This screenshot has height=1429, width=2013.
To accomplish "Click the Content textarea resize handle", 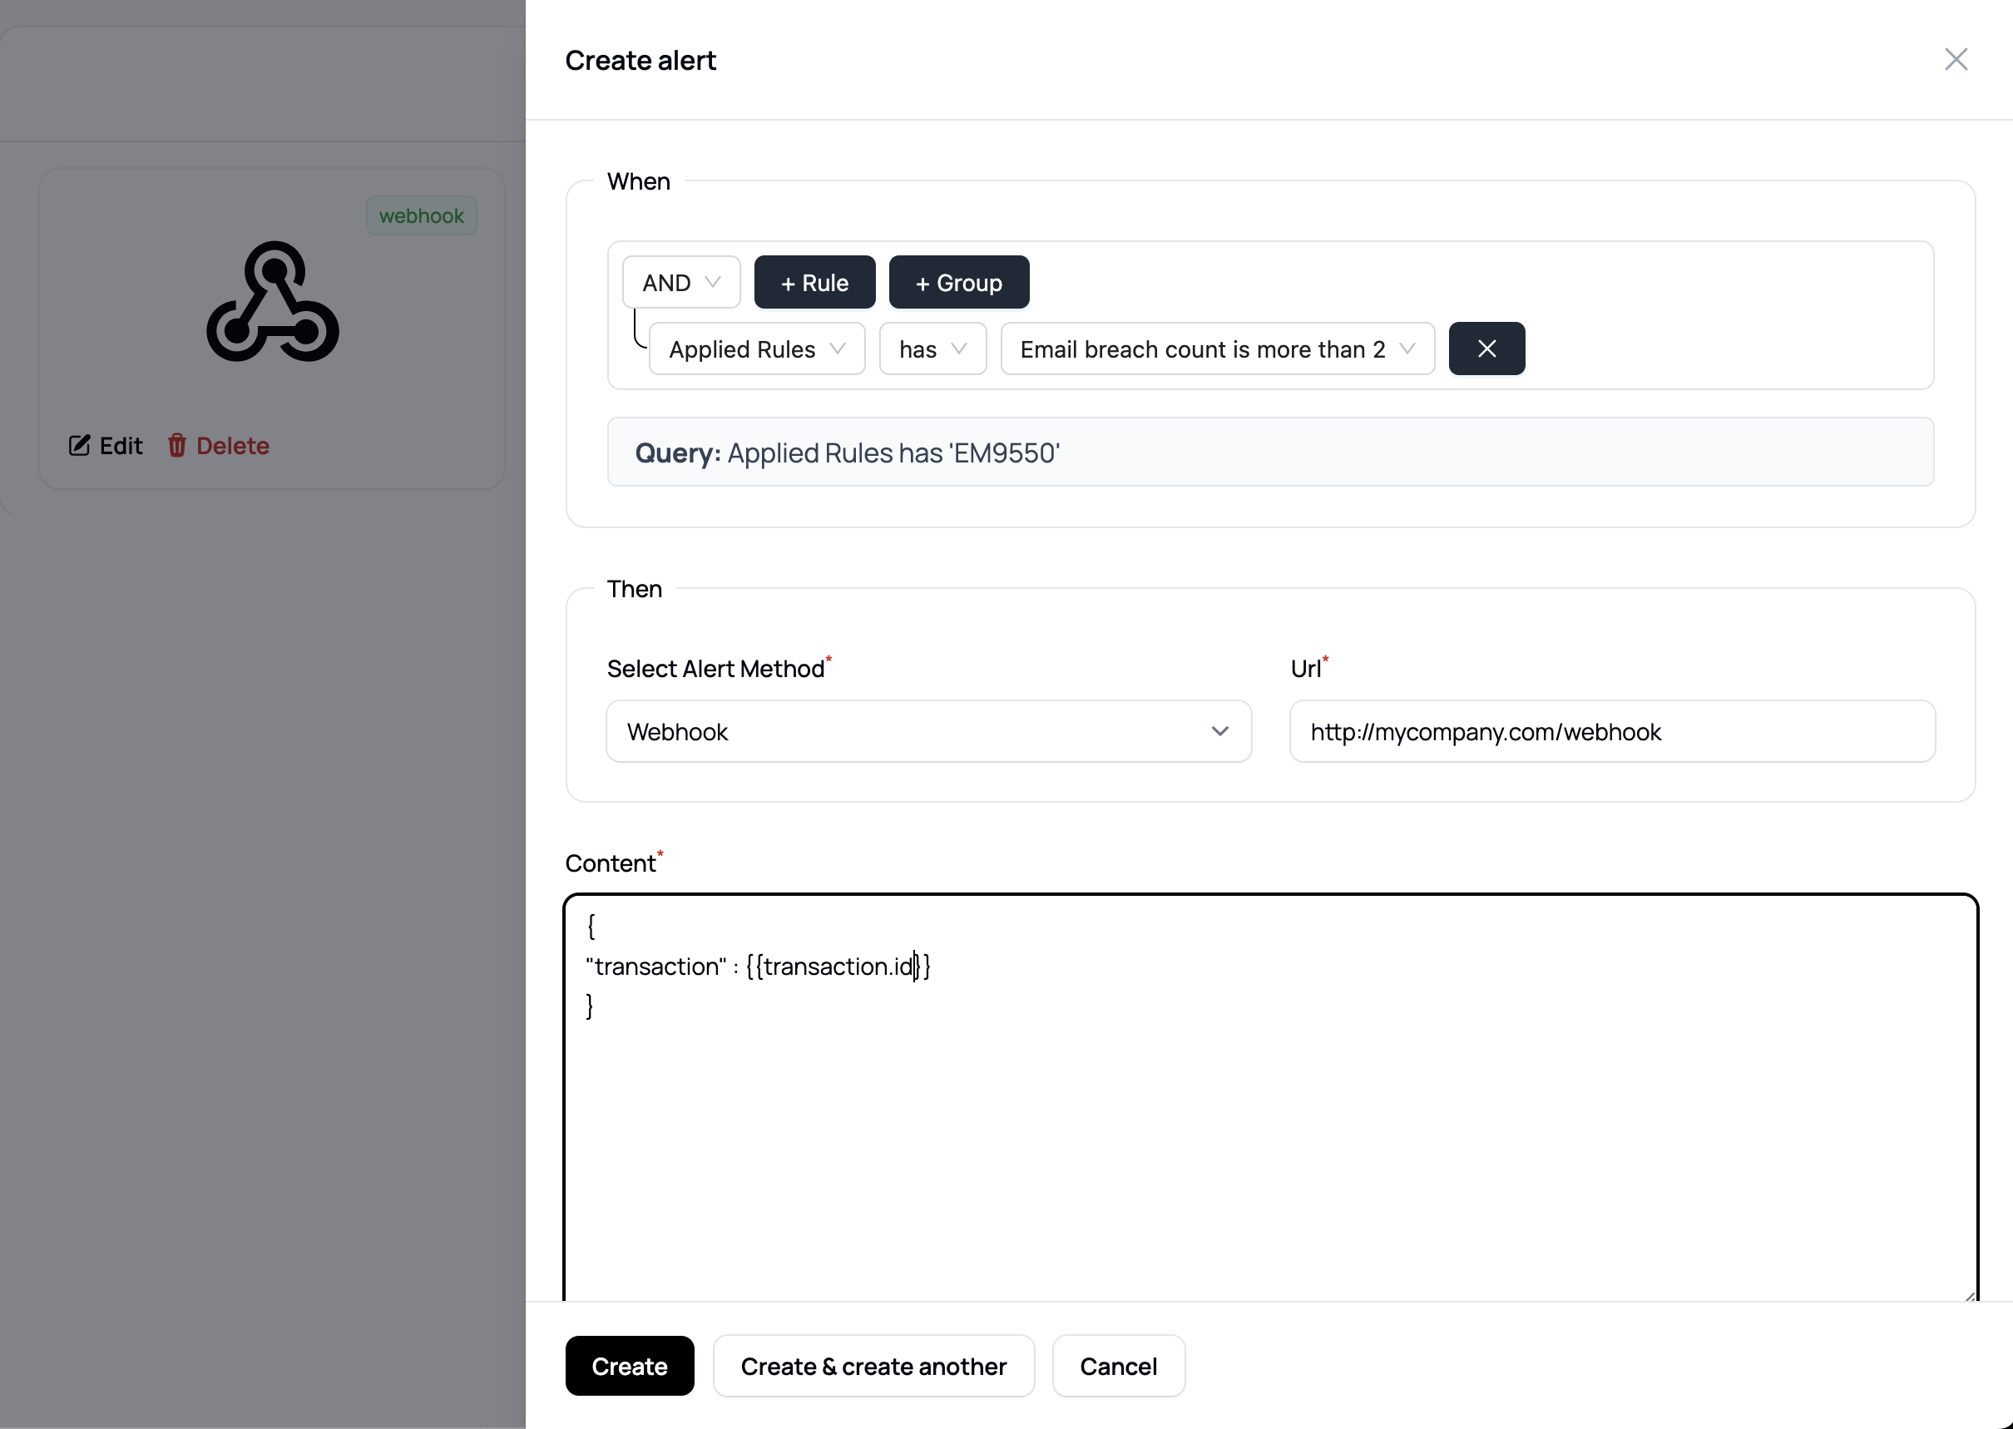I will click(x=1969, y=1296).
